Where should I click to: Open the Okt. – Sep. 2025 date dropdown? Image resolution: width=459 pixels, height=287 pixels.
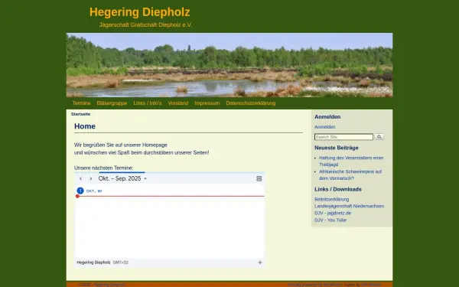(x=122, y=178)
